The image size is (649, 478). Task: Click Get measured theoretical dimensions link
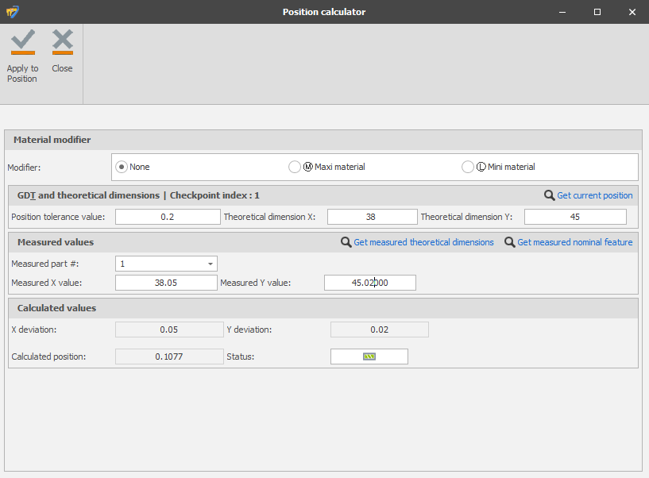point(423,242)
